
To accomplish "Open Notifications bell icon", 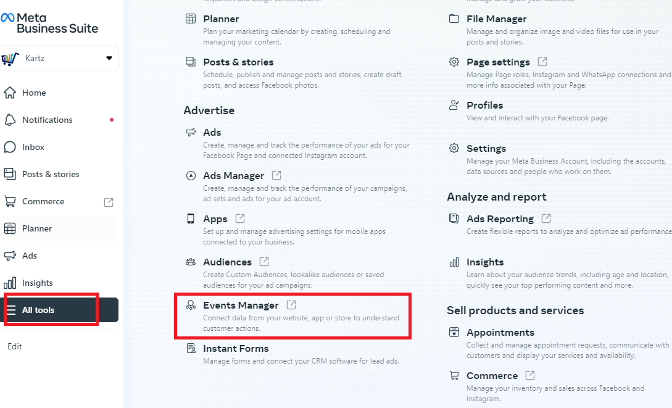I will [10, 120].
